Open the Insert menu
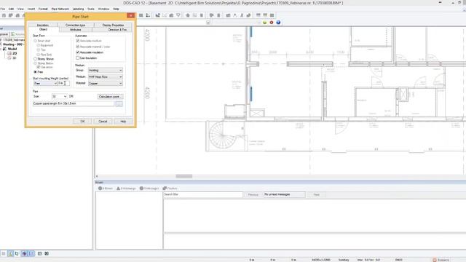 (x=31, y=9)
